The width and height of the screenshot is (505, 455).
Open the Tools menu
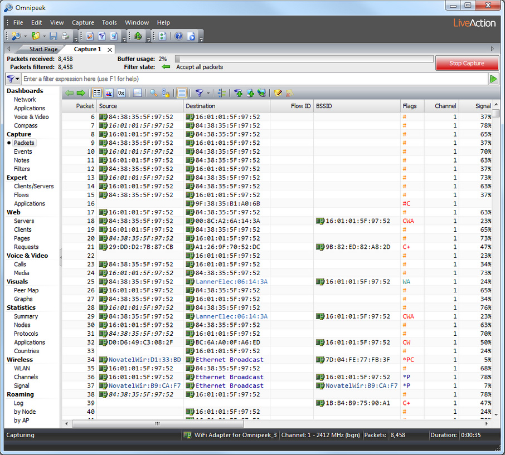[109, 22]
